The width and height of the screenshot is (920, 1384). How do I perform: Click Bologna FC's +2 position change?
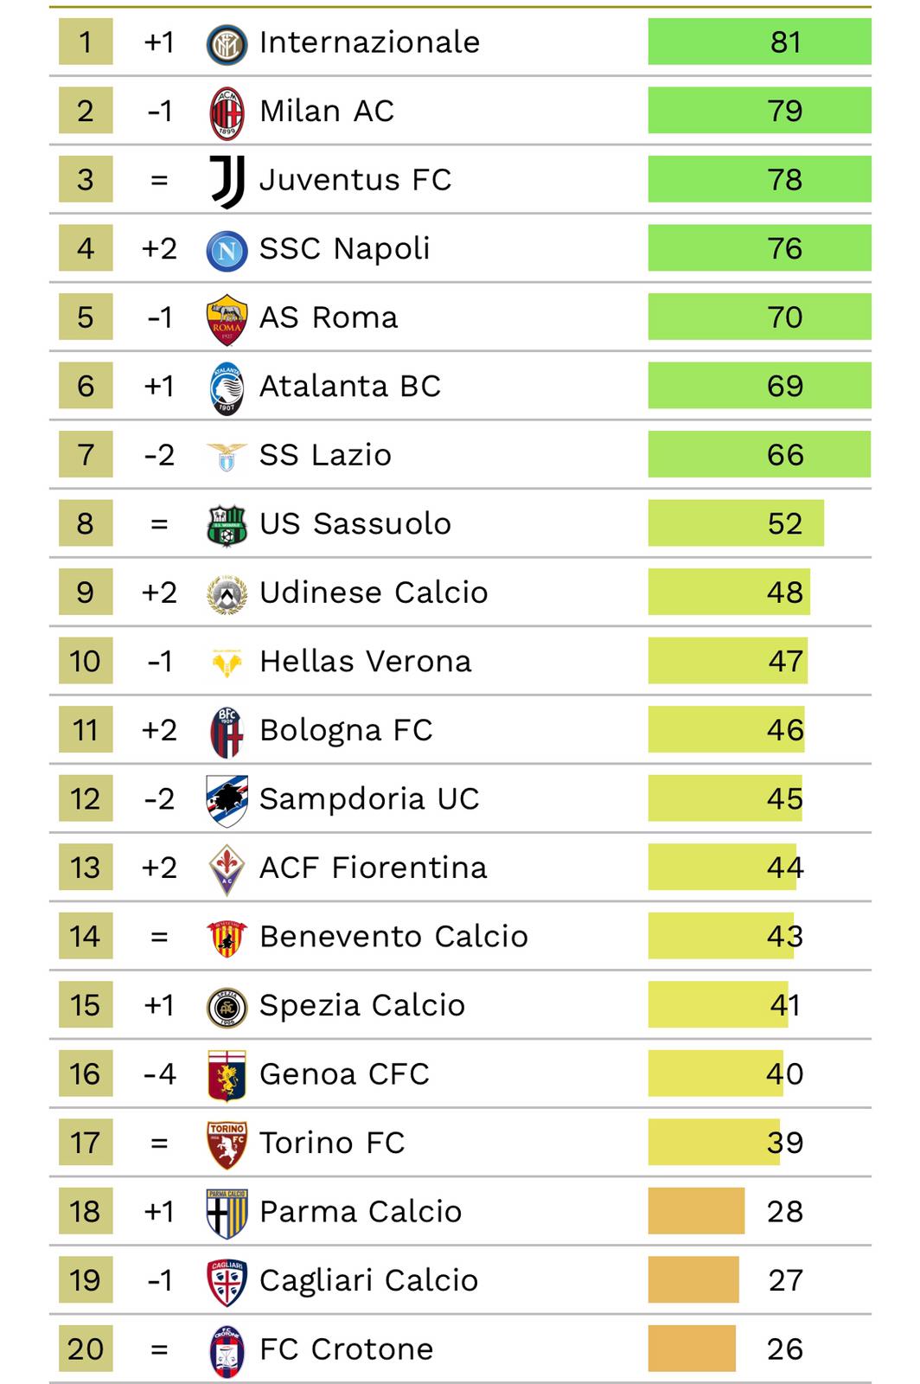[x=159, y=730]
